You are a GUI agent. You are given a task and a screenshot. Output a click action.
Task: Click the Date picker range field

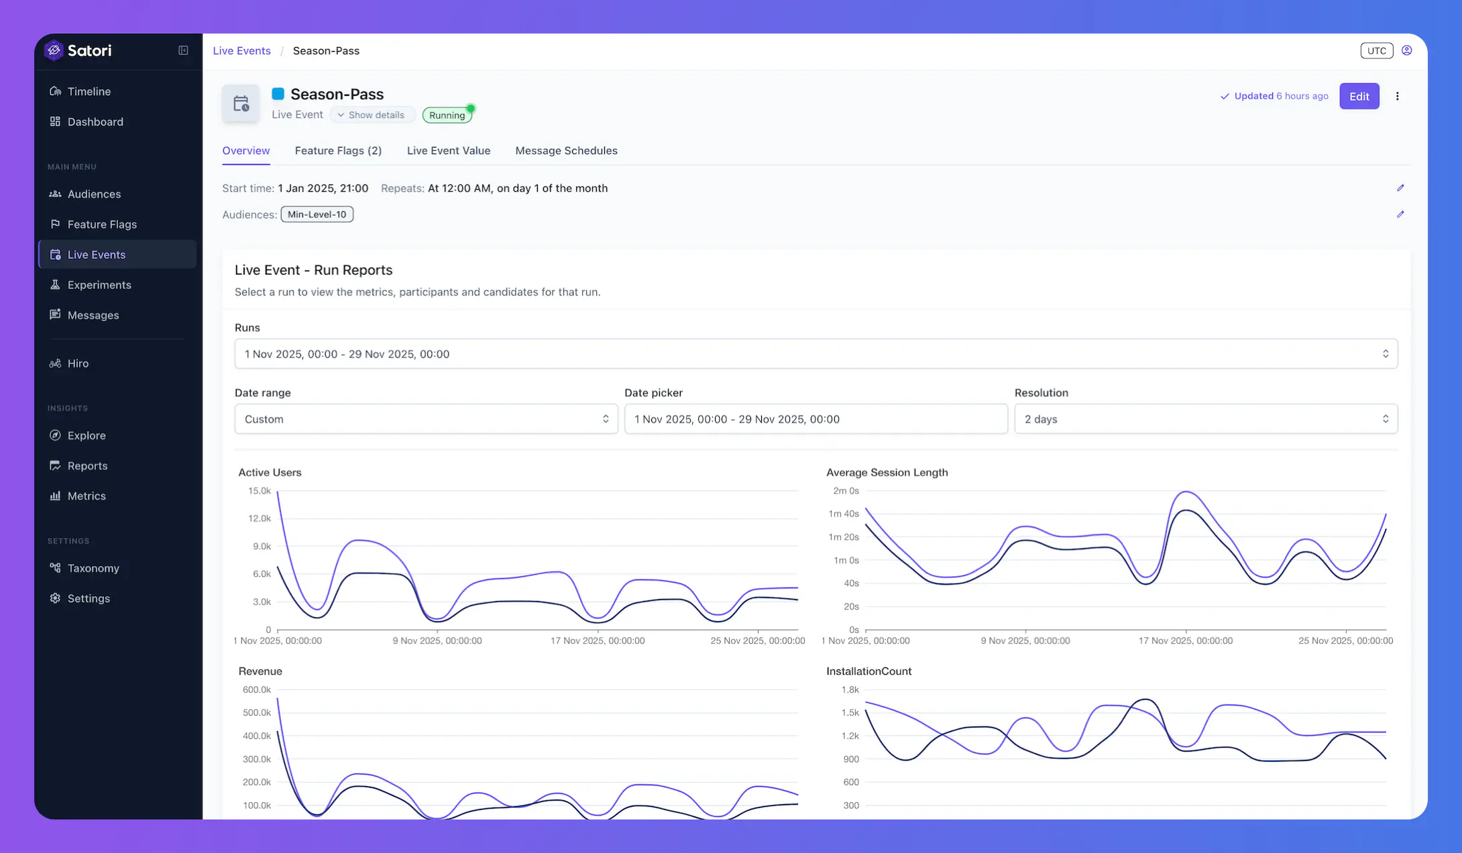[816, 419]
